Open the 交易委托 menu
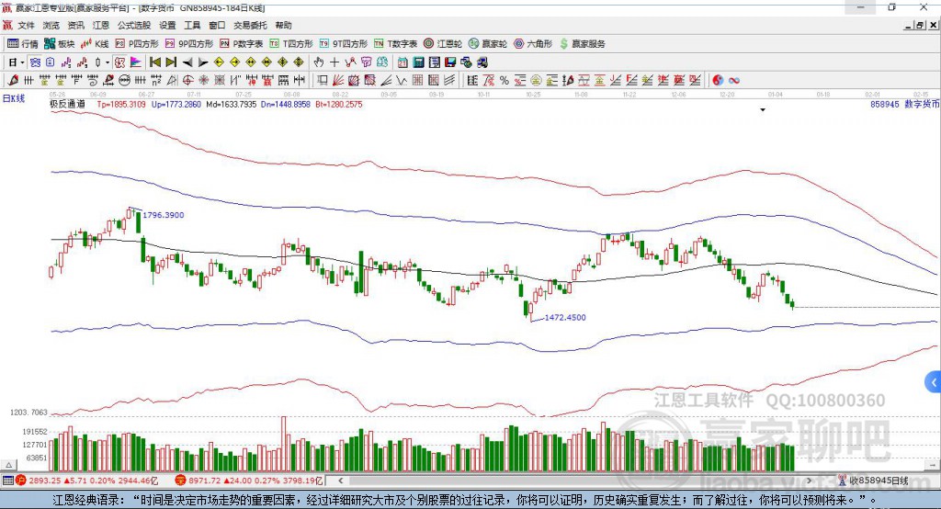The height and width of the screenshot is (509, 941). point(250,25)
